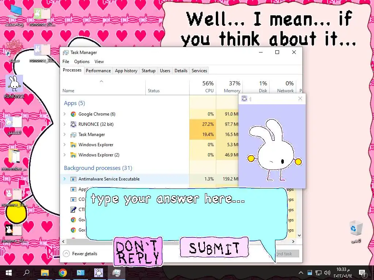This screenshot has width=374, height=280.
Task: Click volume speaker icon in tray
Action: [x=327, y=273]
